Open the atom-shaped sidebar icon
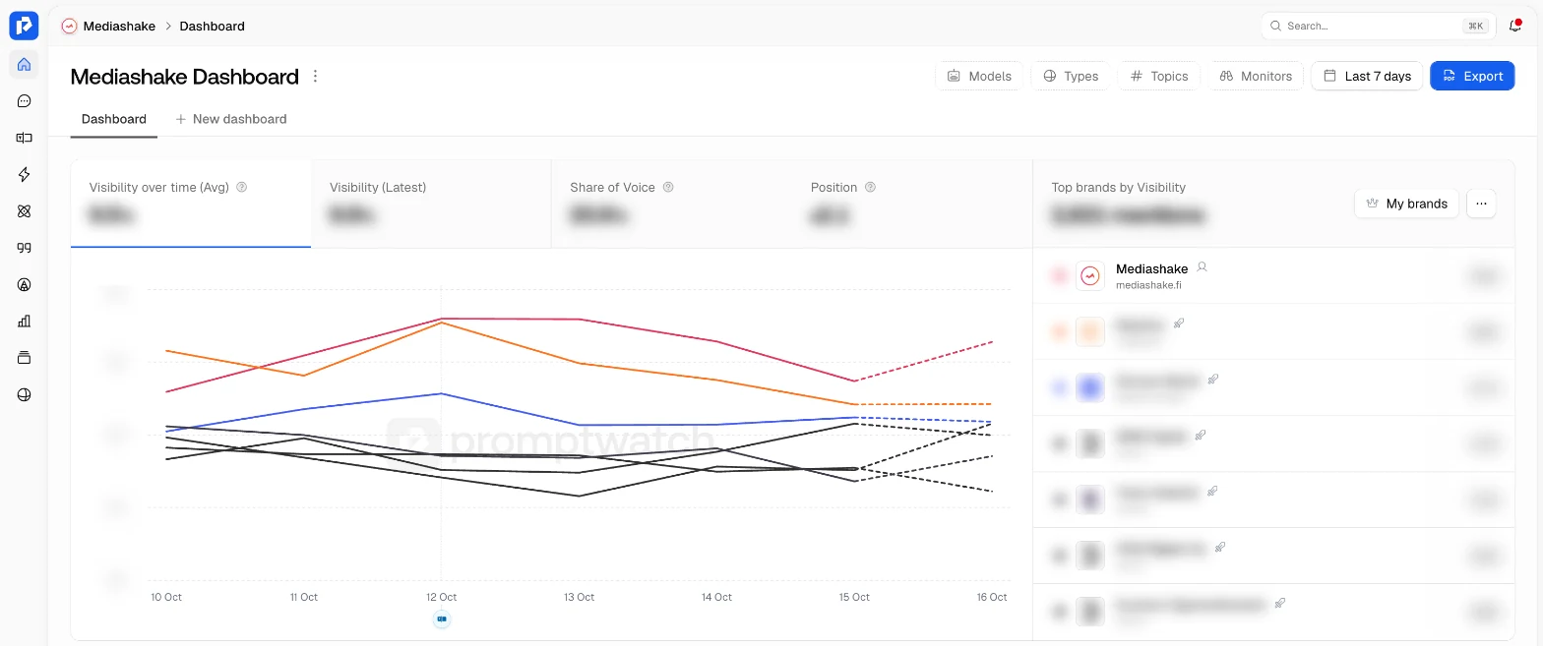 click(x=24, y=211)
